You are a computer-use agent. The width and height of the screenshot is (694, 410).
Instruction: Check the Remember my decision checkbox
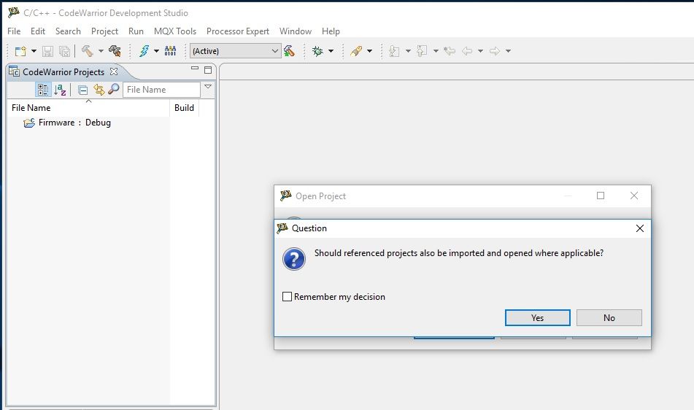click(288, 296)
